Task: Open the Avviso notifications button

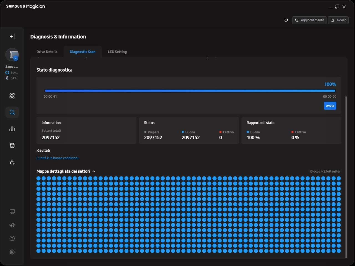Action: click(x=338, y=20)
